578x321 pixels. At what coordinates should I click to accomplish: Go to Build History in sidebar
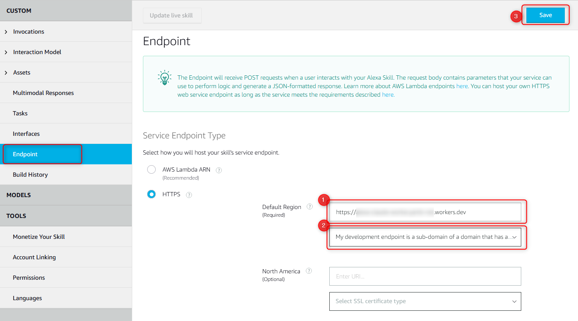pyautogui.click(x=30, y=175)
